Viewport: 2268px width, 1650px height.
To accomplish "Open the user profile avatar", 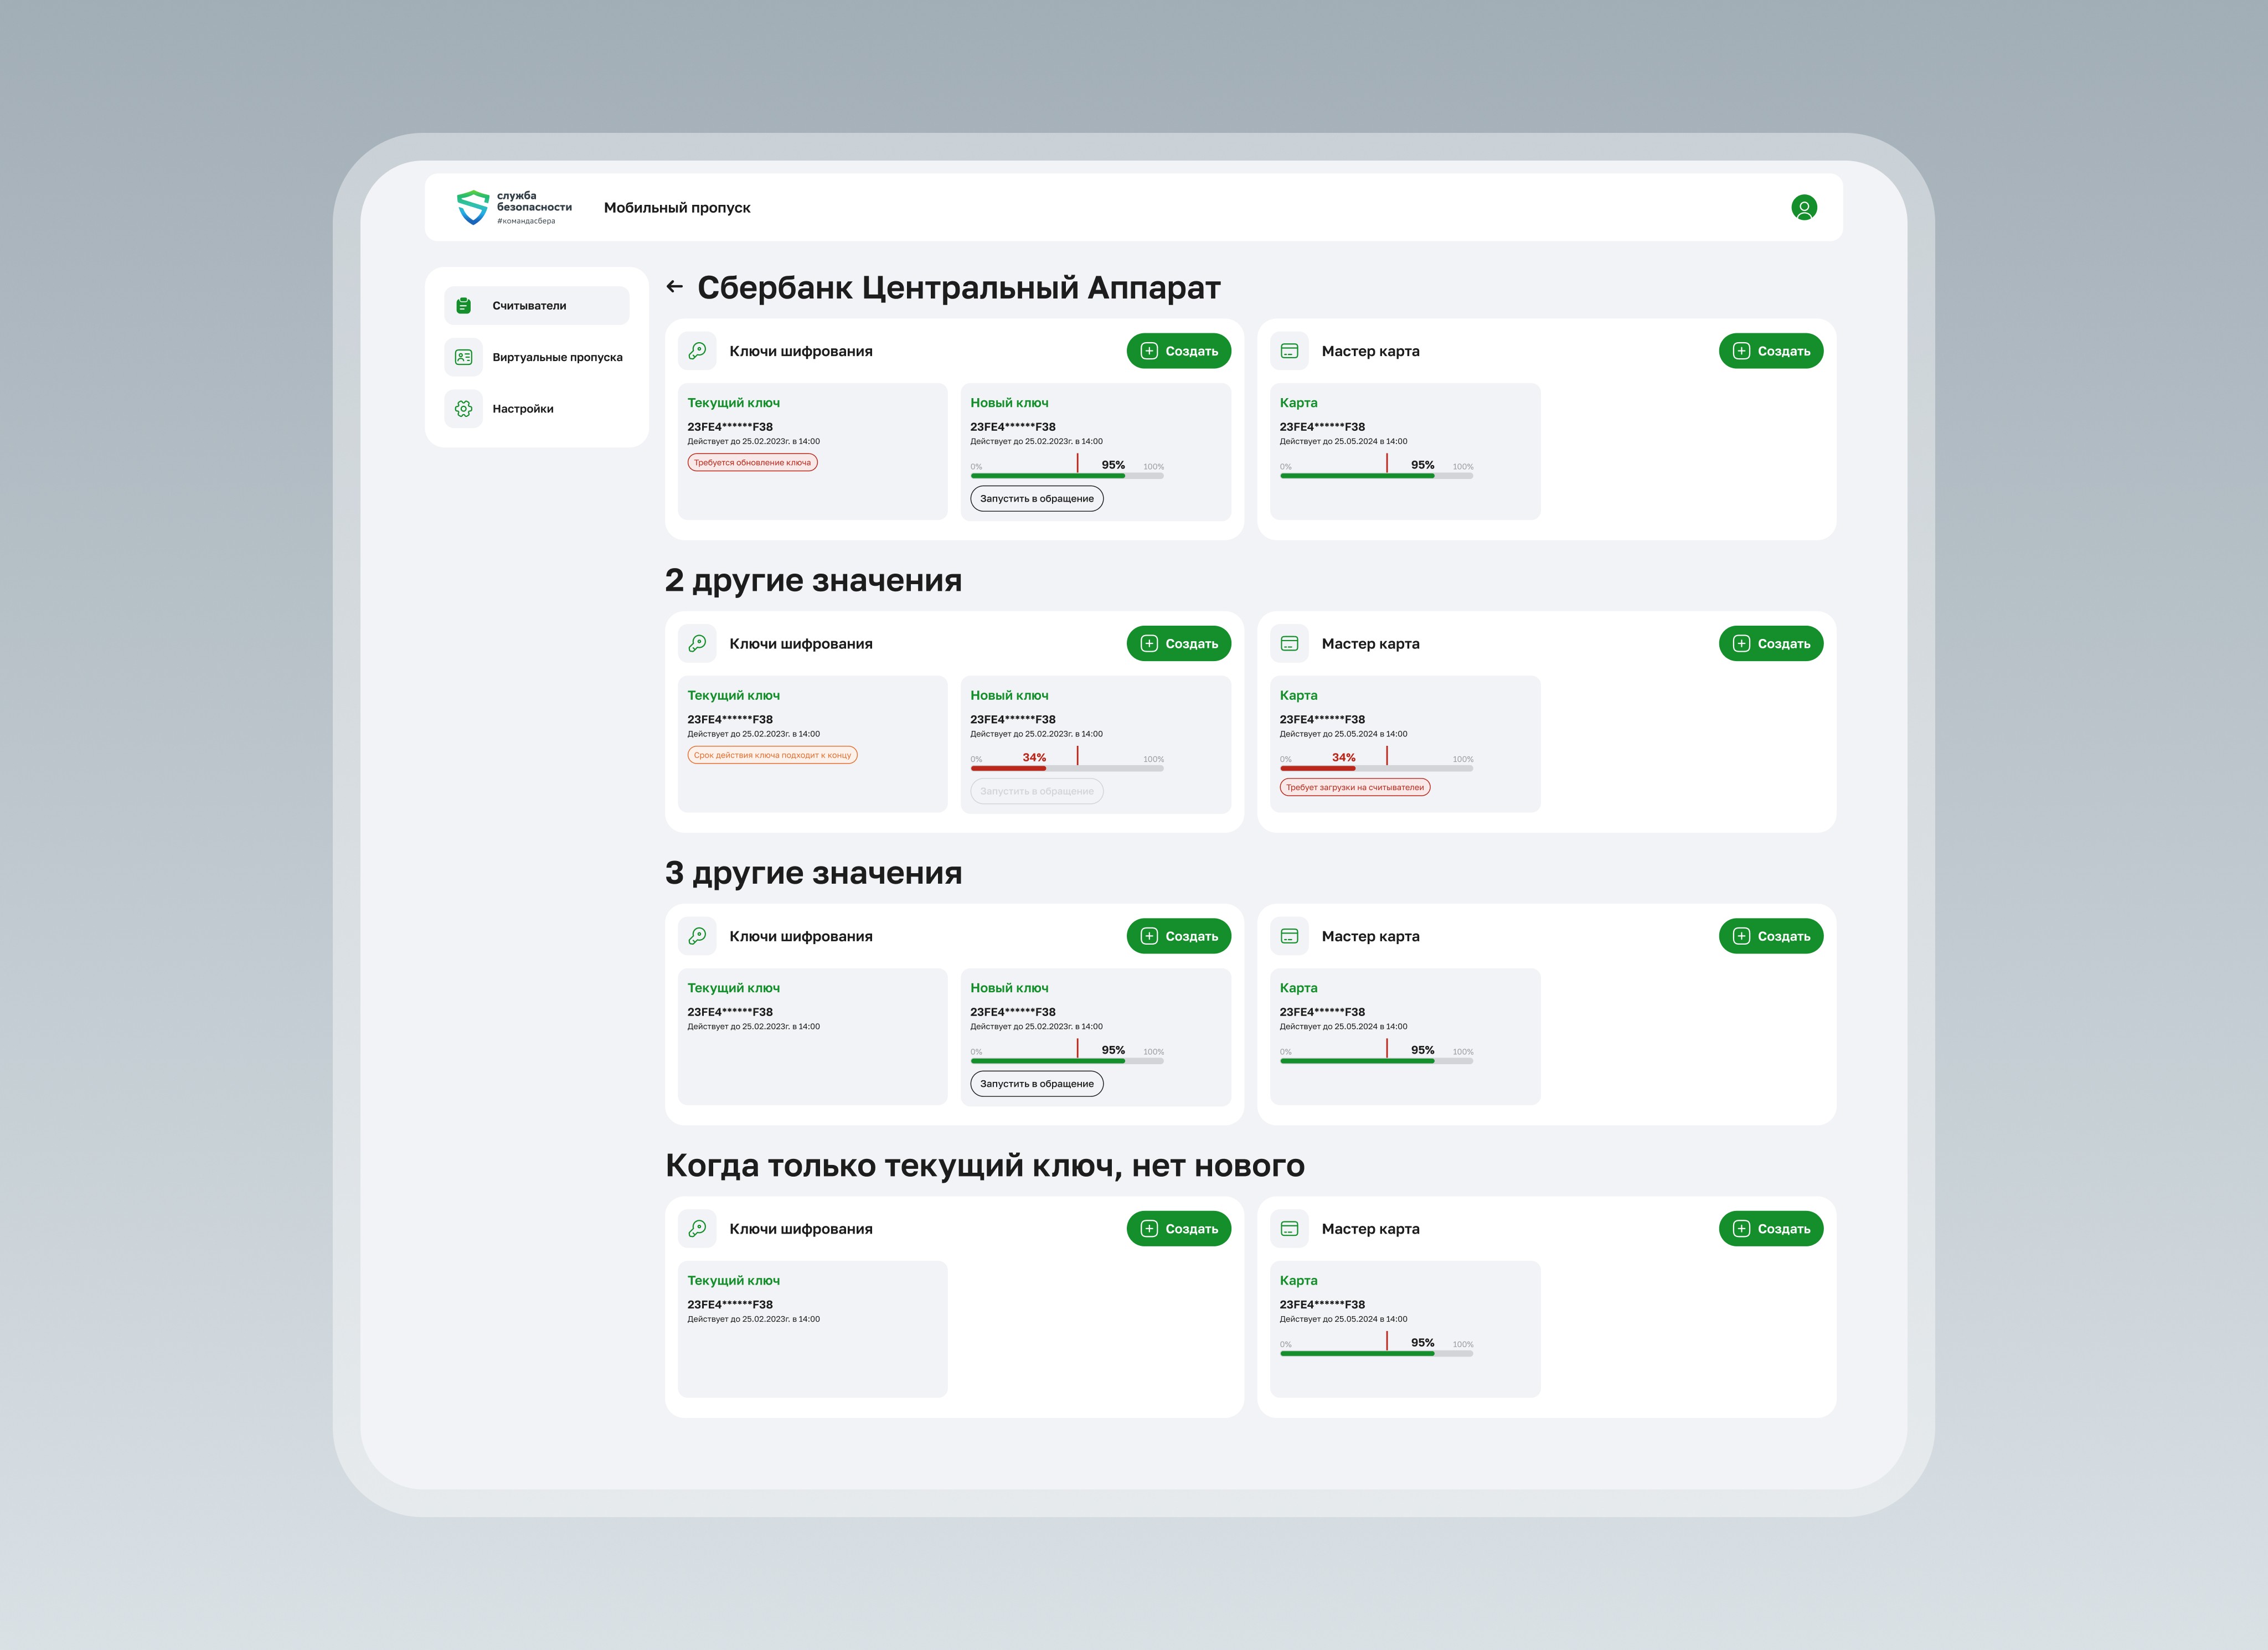I will point(1804,208).
